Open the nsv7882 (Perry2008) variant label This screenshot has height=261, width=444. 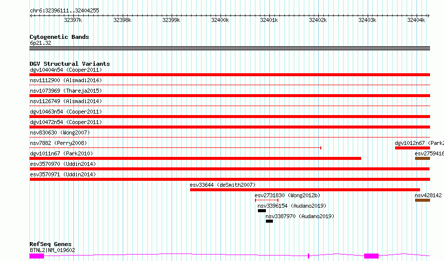58,143
